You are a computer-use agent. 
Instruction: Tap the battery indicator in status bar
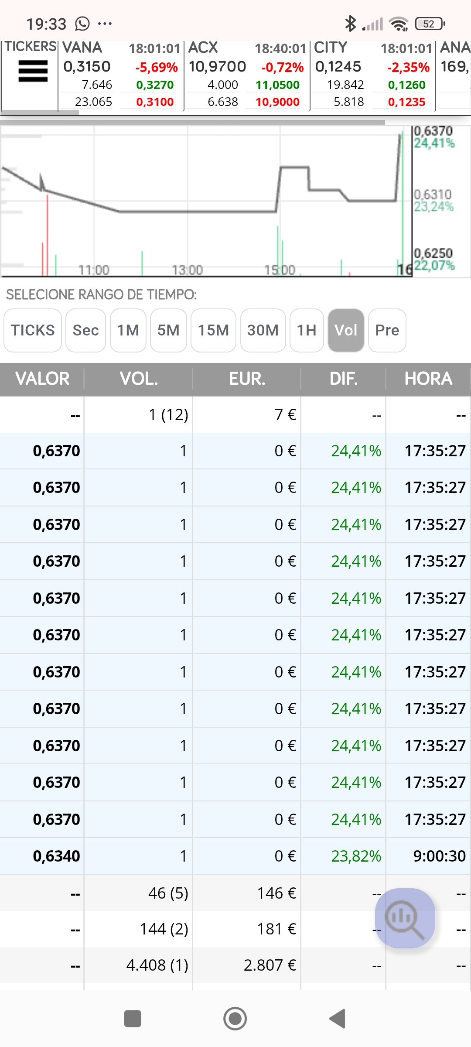430,24
